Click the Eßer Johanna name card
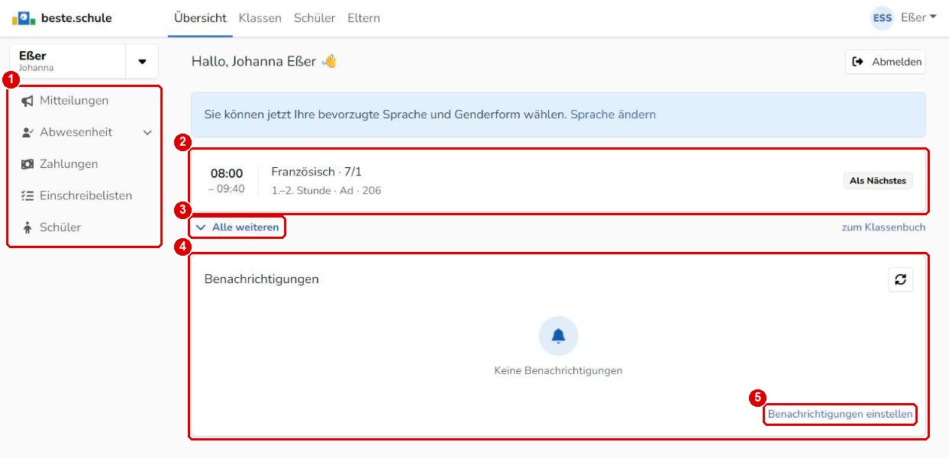949x458 pixels. [68, 62]
